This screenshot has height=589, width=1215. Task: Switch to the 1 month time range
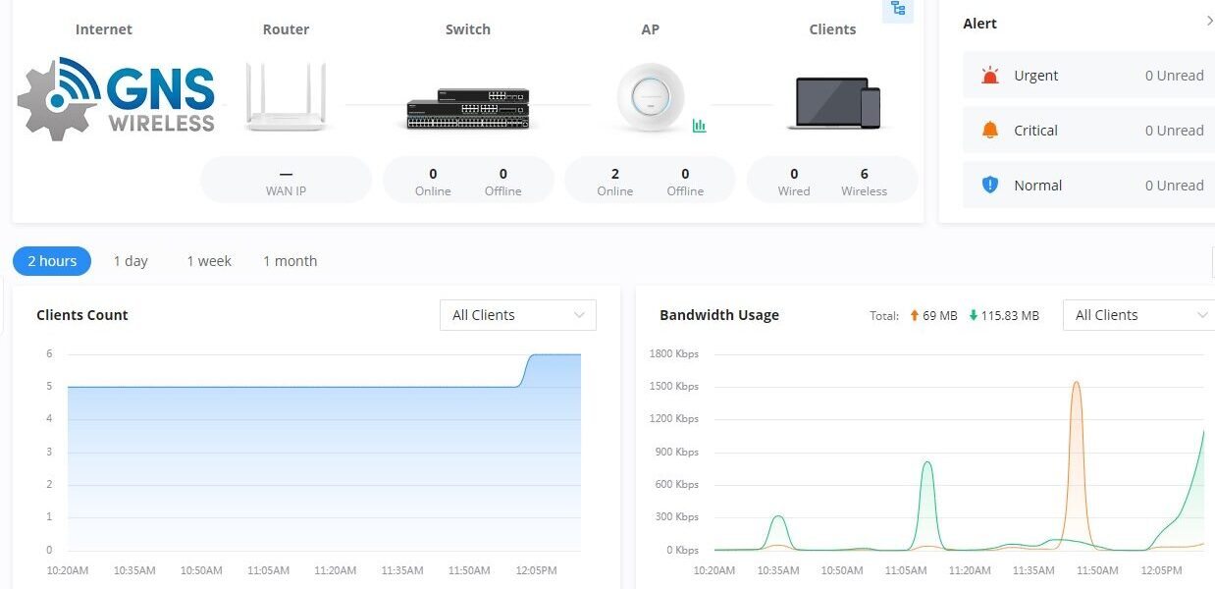290,261
